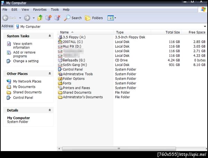Select the Muz PiX (D:) drive icon

[x=60, y=46]
